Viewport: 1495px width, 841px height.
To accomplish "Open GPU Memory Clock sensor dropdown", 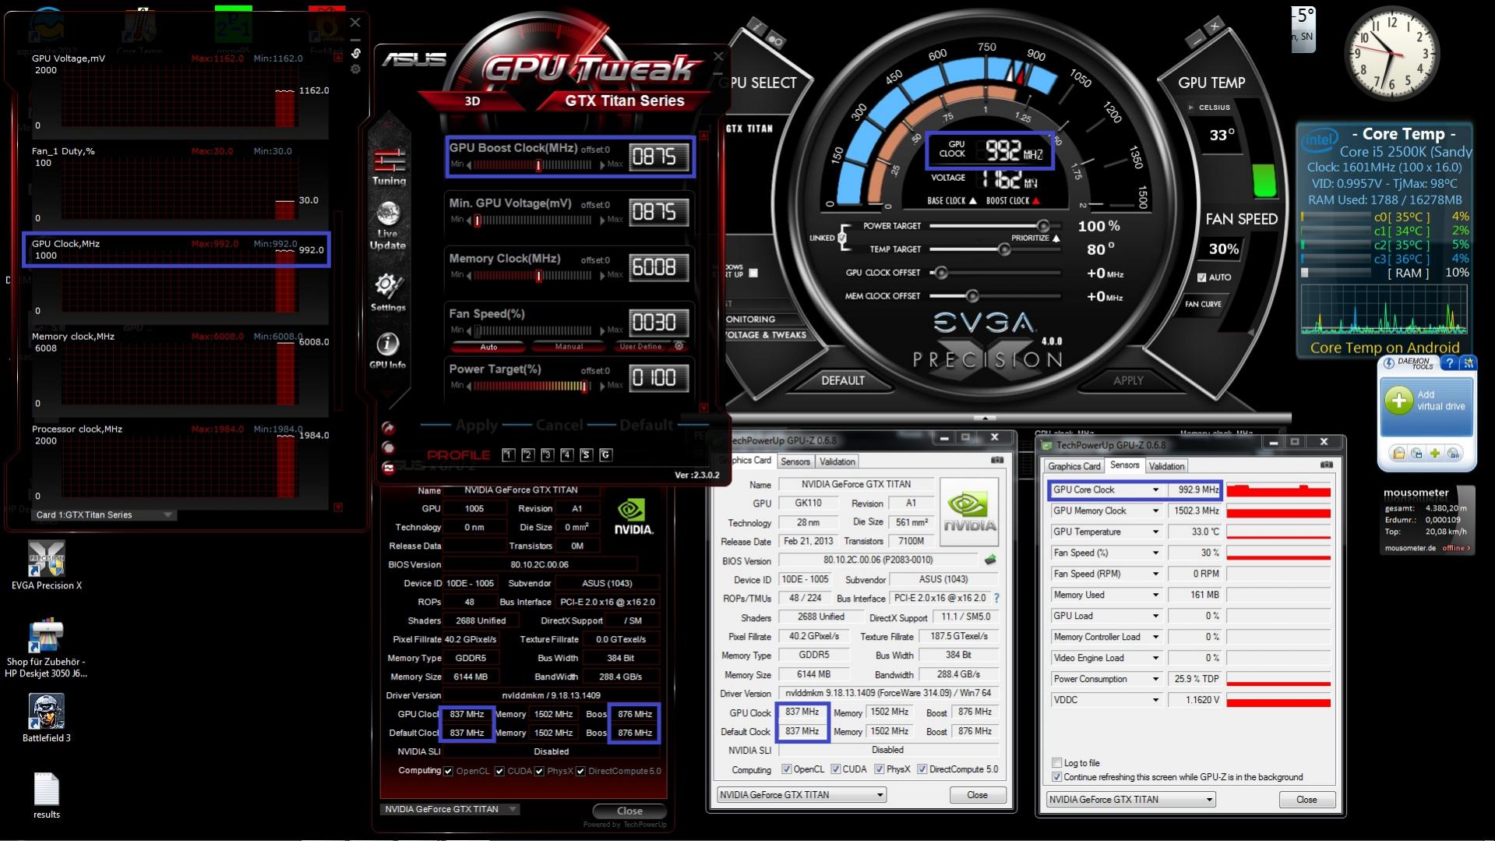I will click(1155, 511).
